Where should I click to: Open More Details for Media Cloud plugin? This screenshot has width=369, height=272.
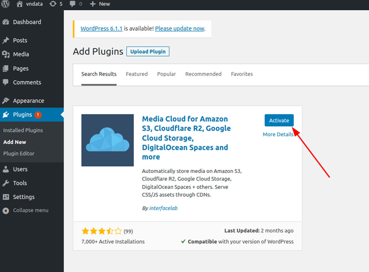pyautogui.click(x=278, y=135)
